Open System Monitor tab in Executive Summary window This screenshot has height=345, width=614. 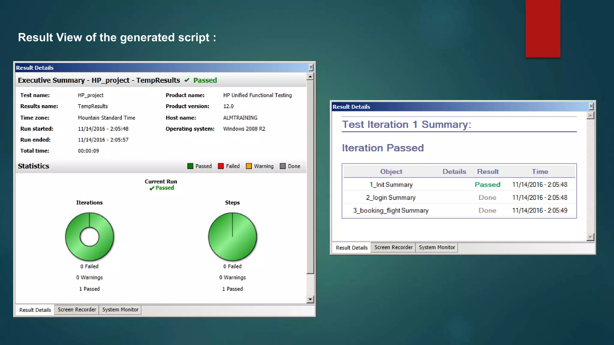coord(120,310)
